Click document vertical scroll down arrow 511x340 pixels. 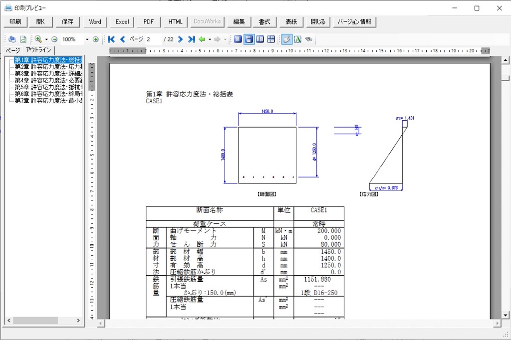[x=506, y=315]
